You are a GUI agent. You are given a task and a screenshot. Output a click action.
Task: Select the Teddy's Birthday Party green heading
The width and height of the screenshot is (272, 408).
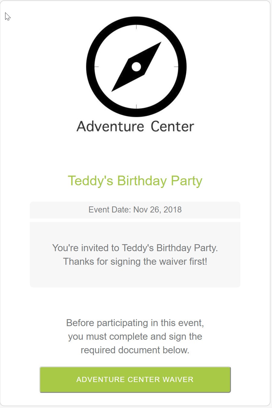tap(135, 181)
